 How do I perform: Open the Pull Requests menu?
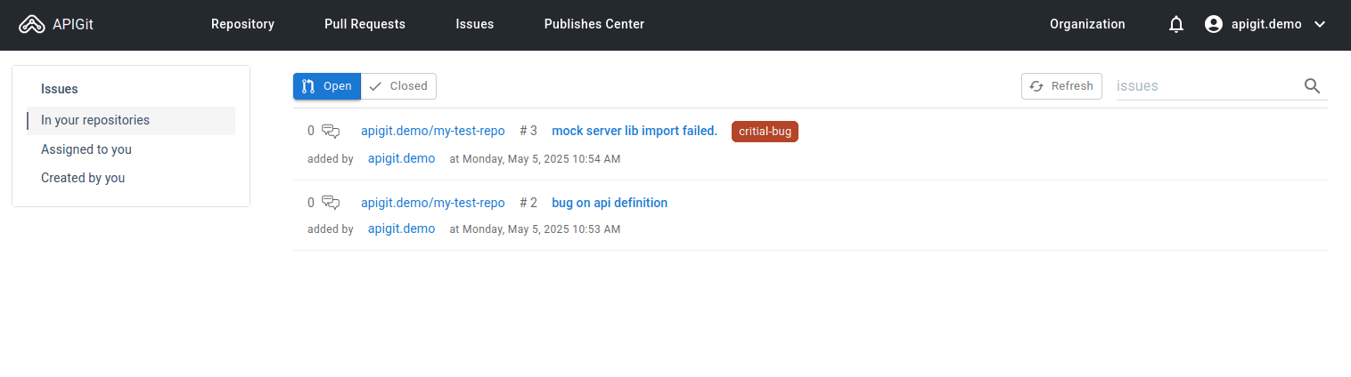point(364,24)
